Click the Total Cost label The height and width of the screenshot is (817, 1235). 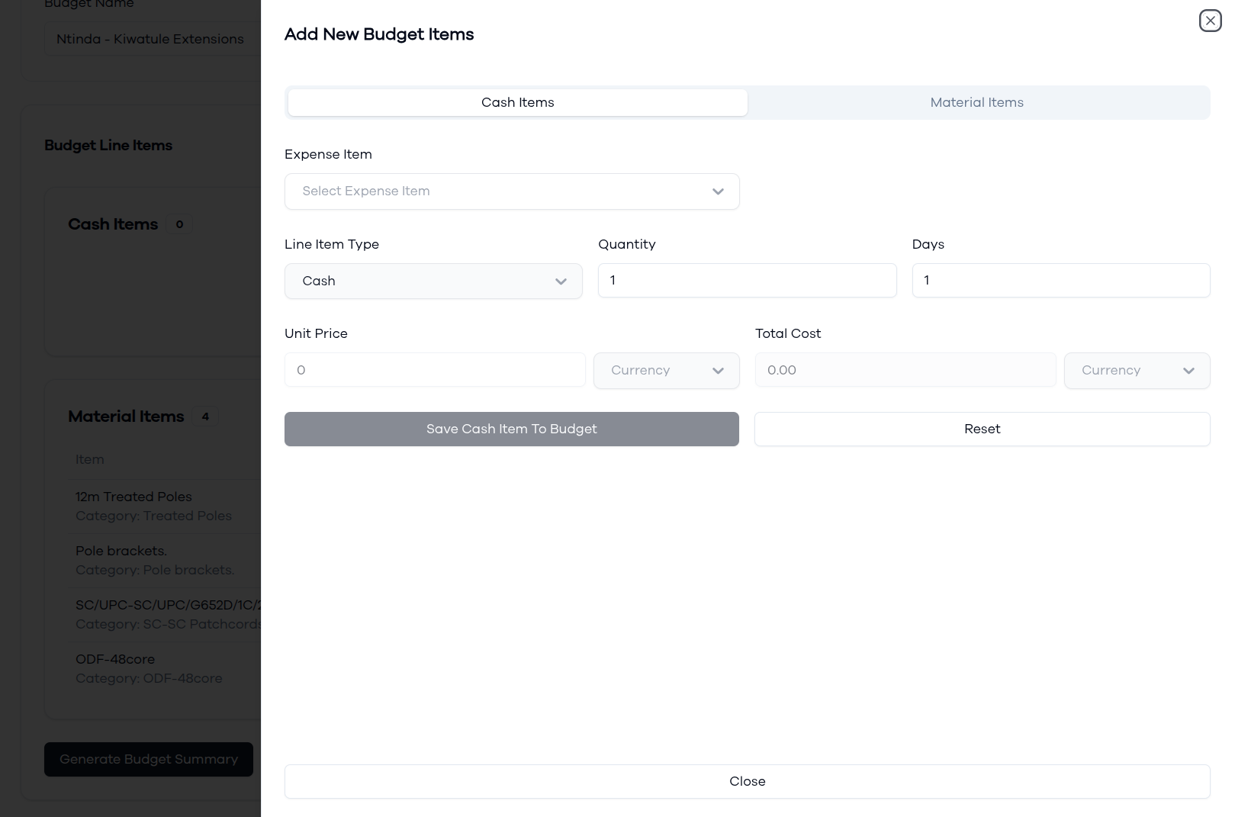pos(788,333)
